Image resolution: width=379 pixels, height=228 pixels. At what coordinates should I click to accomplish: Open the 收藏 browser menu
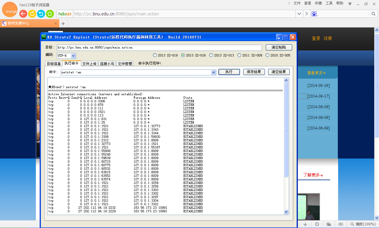click(x=318, y=3)
